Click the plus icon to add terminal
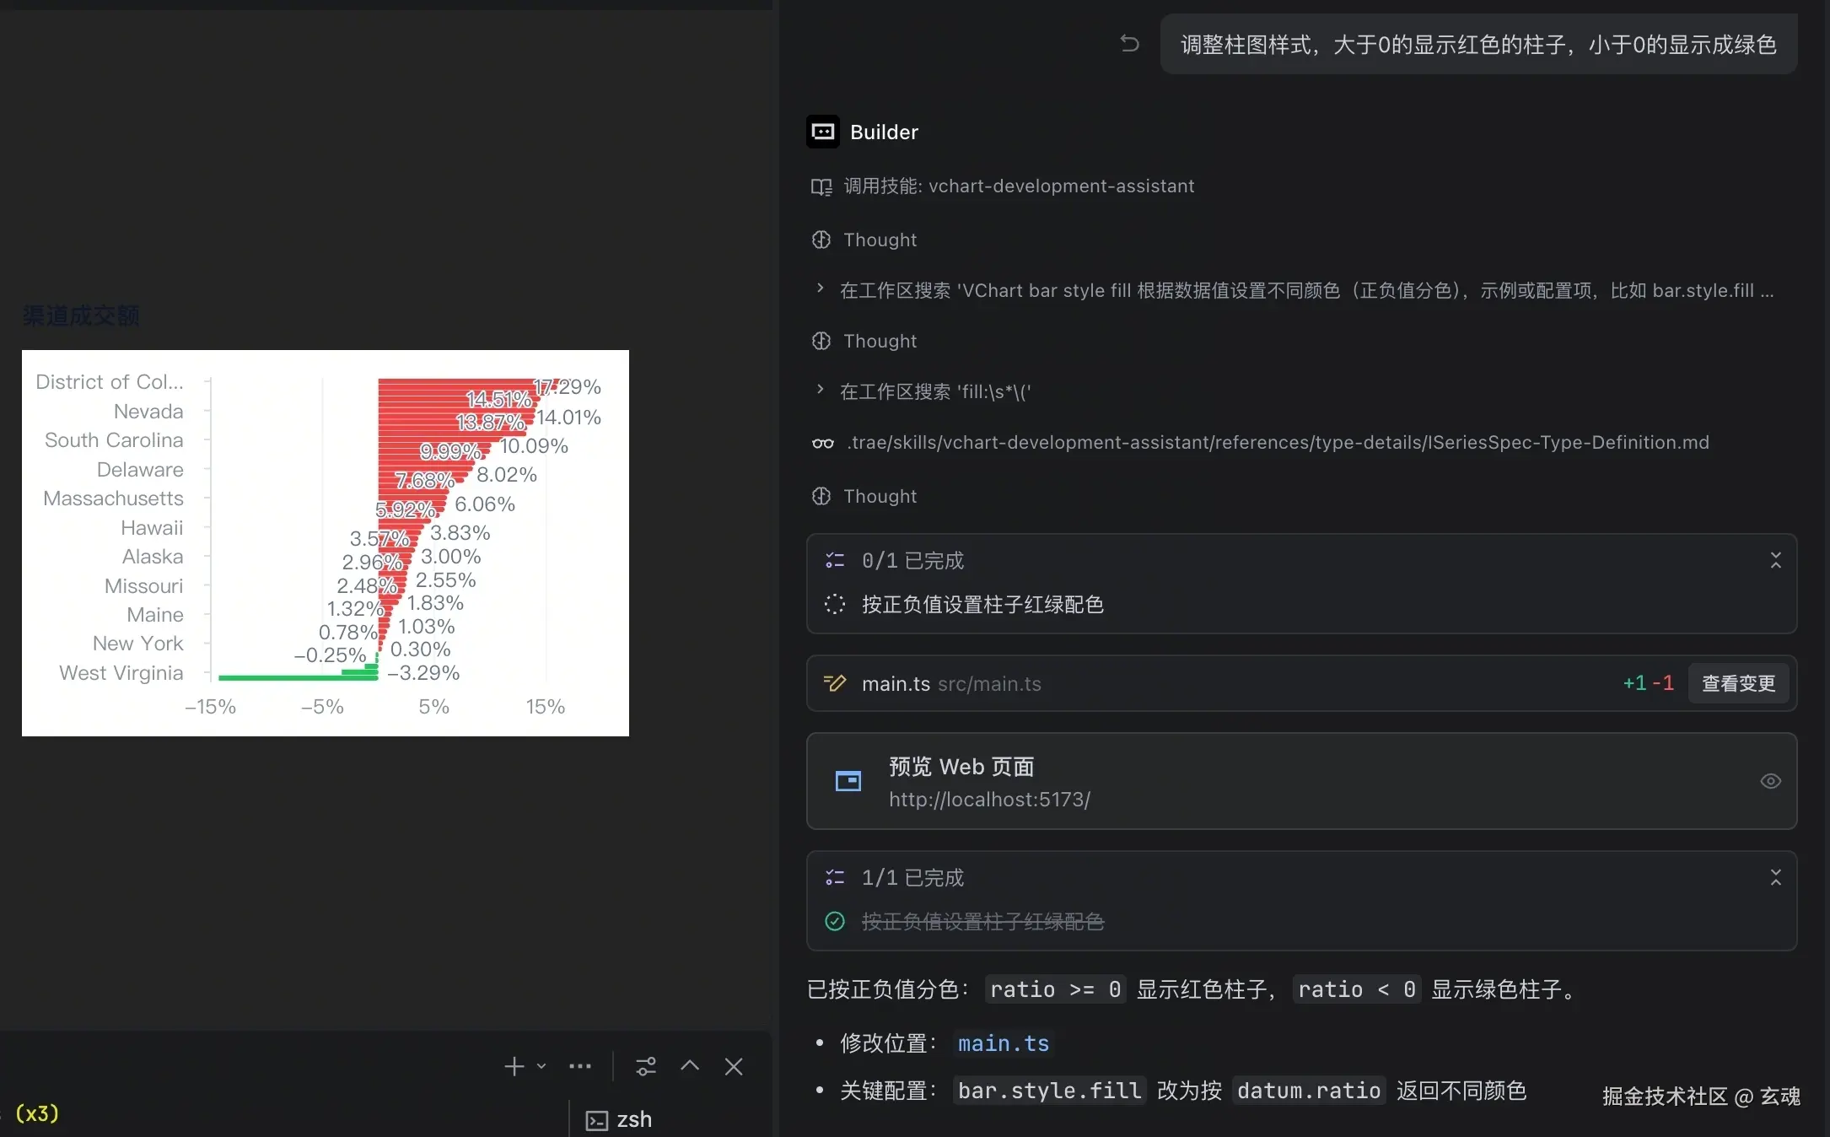 point(514,1066)
